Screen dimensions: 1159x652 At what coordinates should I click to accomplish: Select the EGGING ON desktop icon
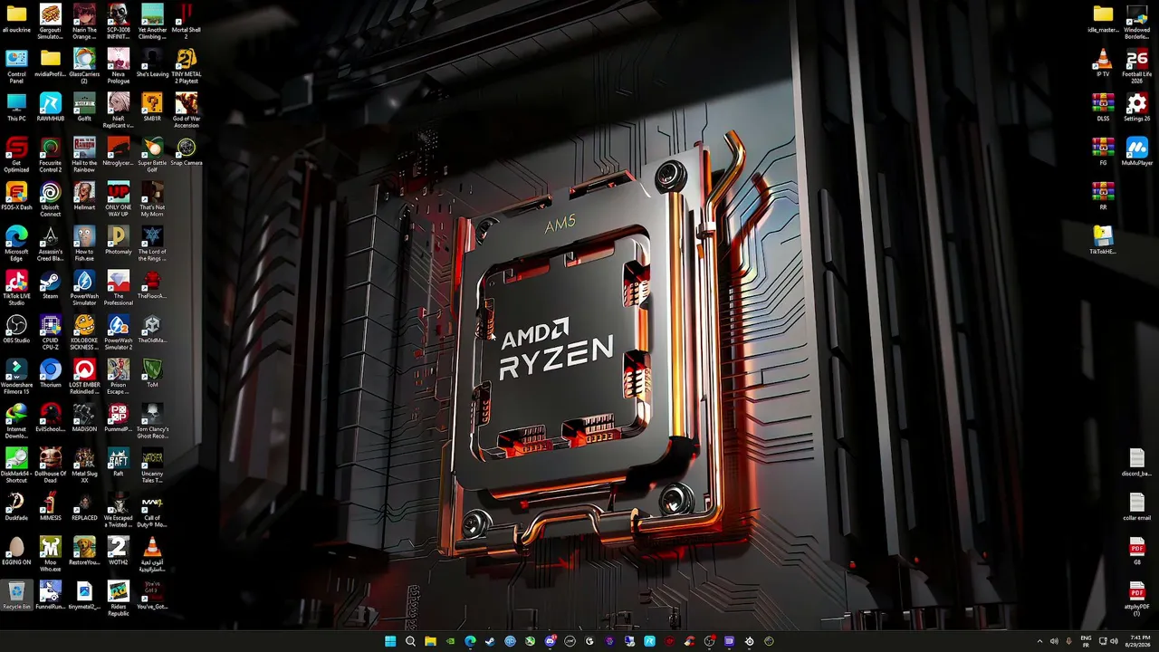(16, 551)
